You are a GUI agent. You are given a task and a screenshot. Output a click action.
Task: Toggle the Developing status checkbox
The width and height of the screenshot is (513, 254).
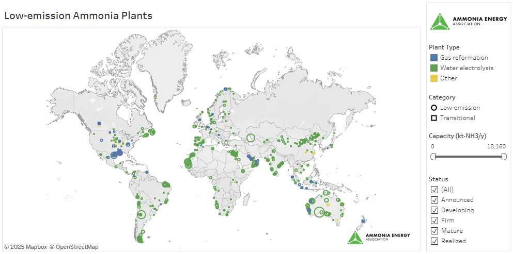(x=434, y=210)
